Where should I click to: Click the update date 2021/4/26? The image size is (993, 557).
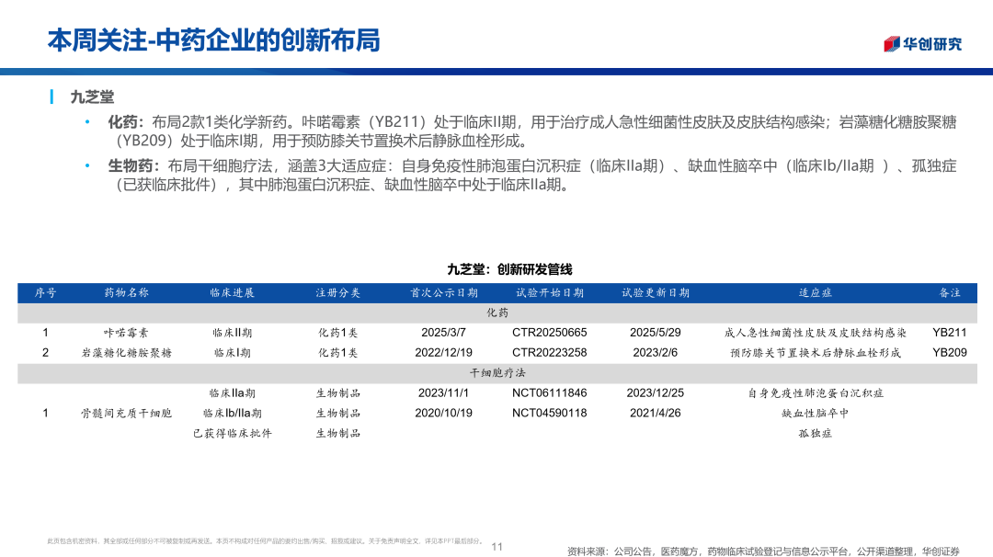[x=656, y=413]
